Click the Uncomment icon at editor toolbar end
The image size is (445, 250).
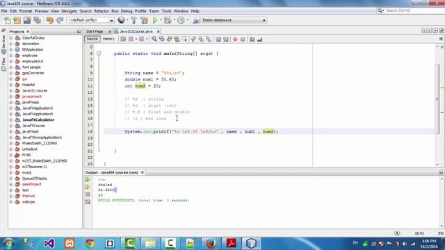pyautogui.click(x=259, y=39)
